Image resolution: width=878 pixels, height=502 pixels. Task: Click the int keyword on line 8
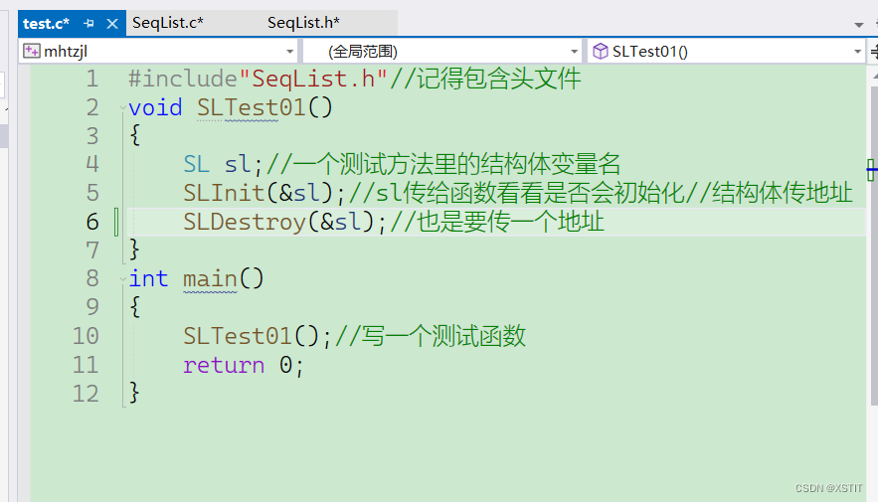pos(148,278)
